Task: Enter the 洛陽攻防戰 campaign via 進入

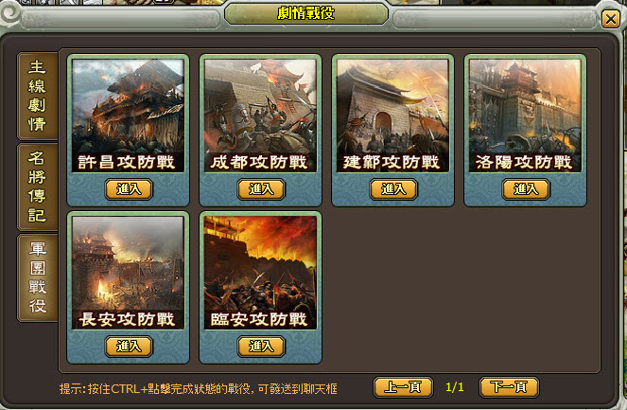Action: [x=526, y=189]
